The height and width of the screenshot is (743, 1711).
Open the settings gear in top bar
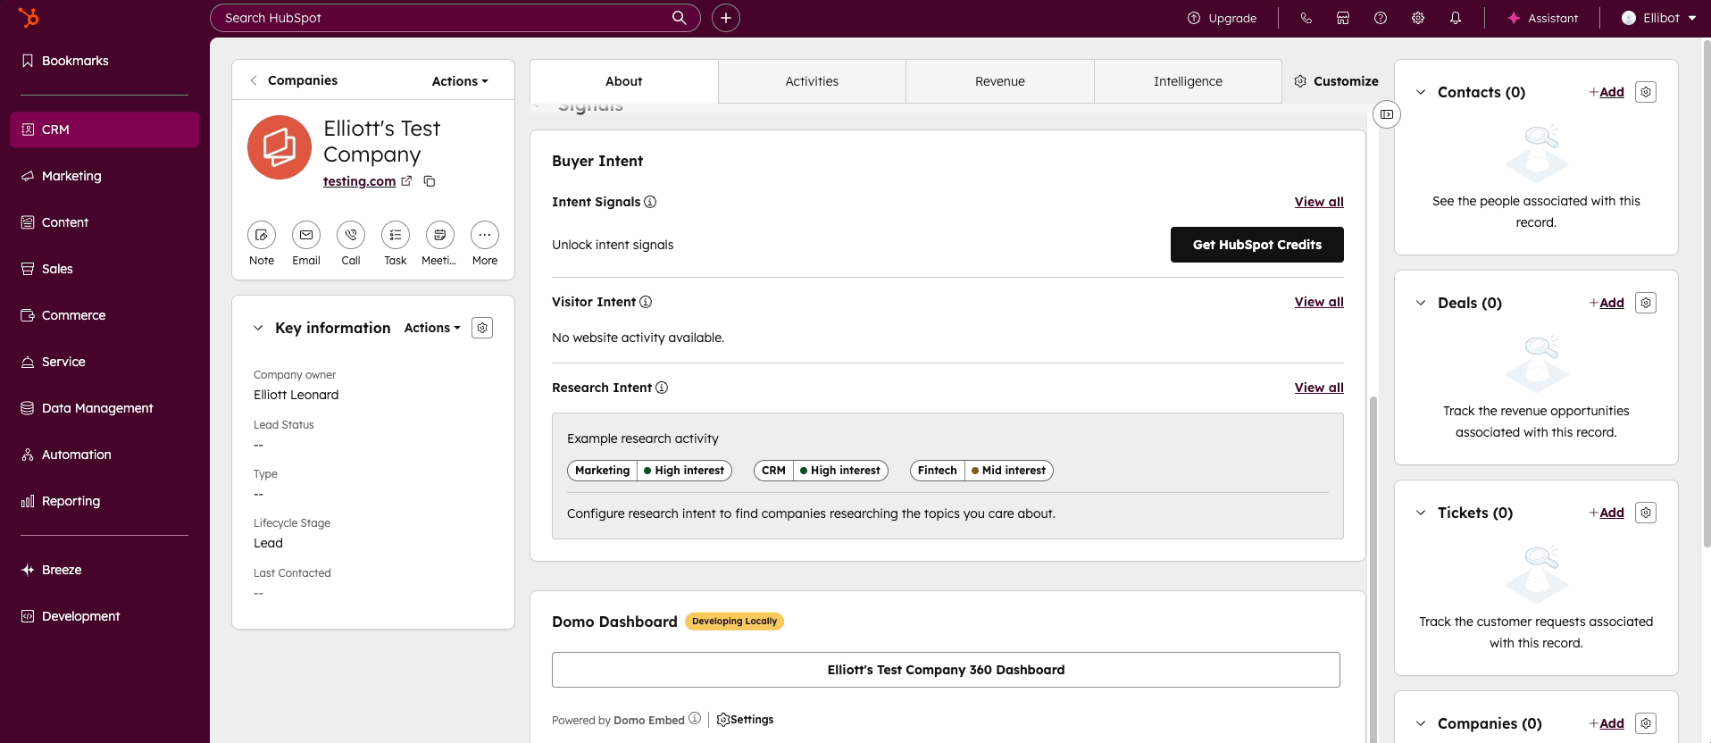point(1418,18)
